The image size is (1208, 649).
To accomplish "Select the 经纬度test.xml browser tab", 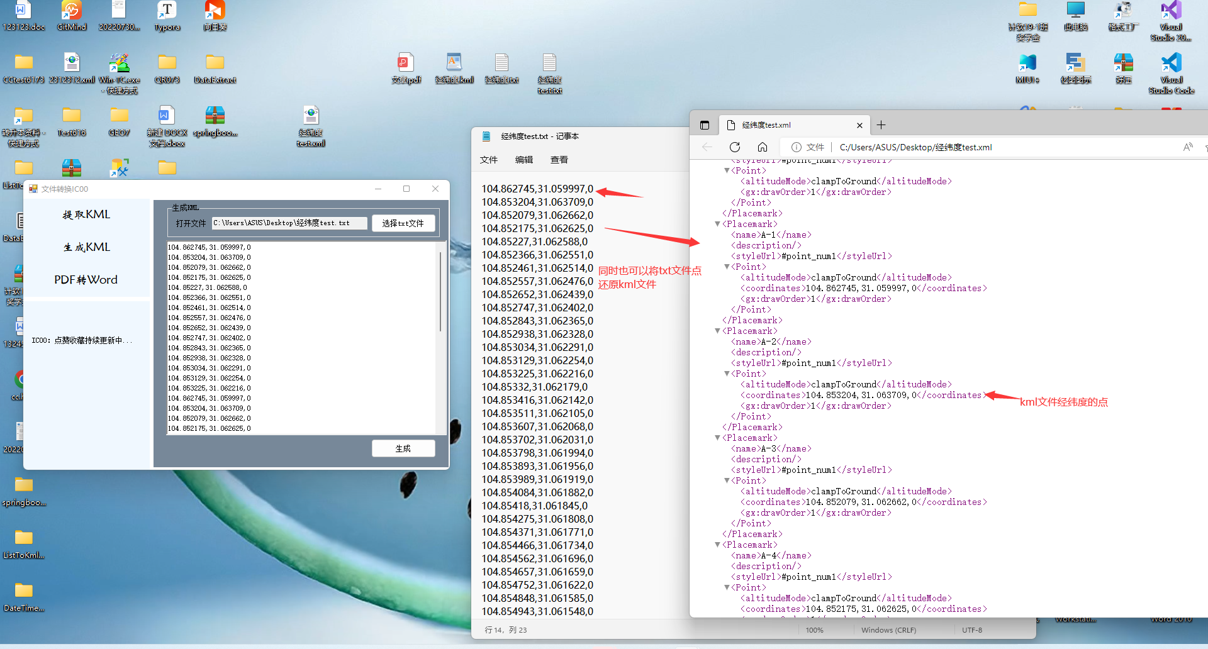I will coord(794,125).
